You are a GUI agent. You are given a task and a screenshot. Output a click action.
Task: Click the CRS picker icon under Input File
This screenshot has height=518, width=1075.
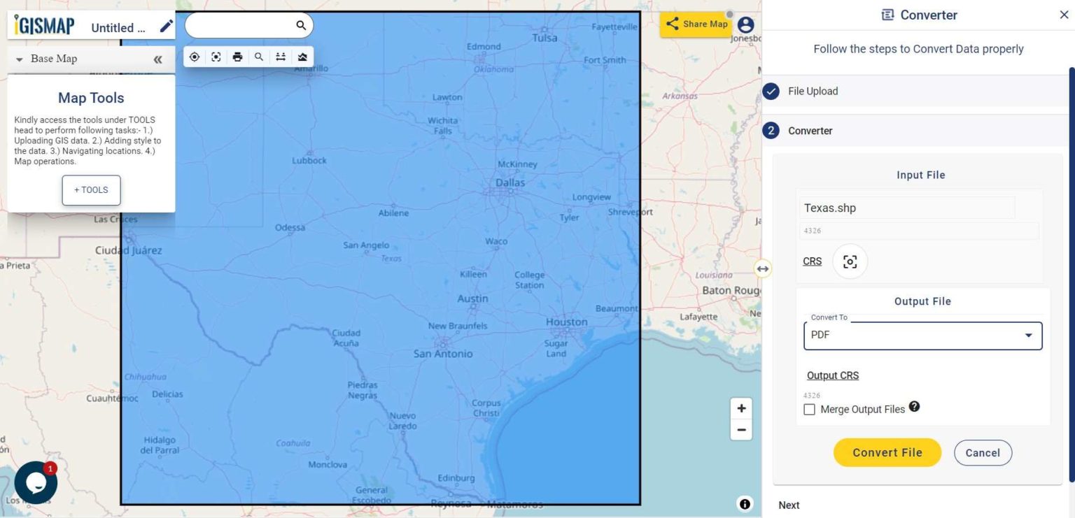(850, 261)
